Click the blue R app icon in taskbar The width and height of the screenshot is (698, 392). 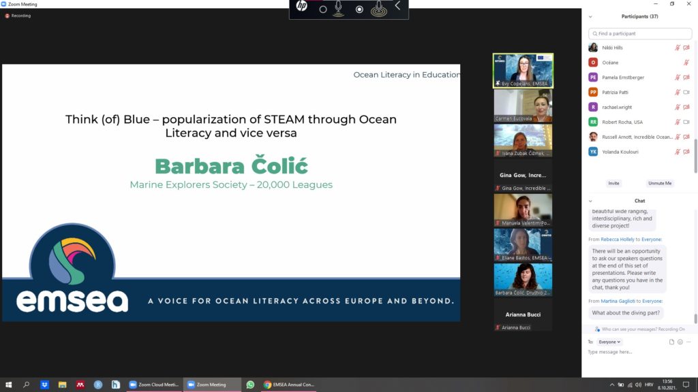click(x=98, y=385)
